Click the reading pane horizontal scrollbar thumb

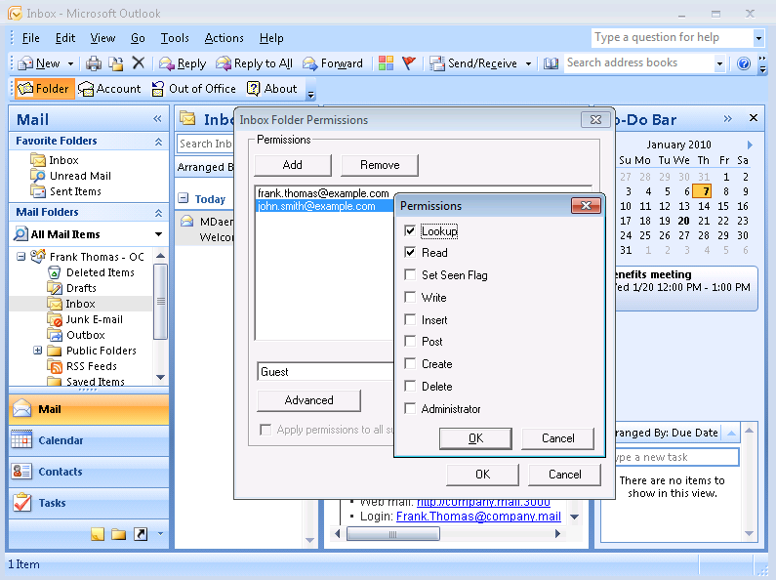pos(393,533)
